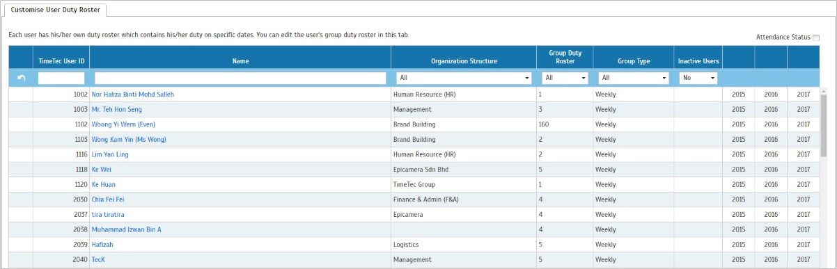837x269 pixels.
Task: Click Management in TecK's row
Action: pos(412,259)
